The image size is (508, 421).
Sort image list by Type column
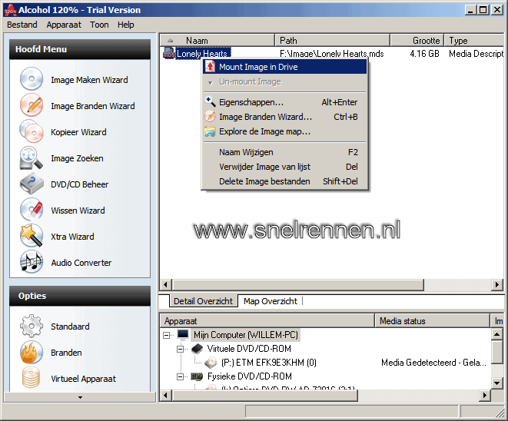click(474, 41)
